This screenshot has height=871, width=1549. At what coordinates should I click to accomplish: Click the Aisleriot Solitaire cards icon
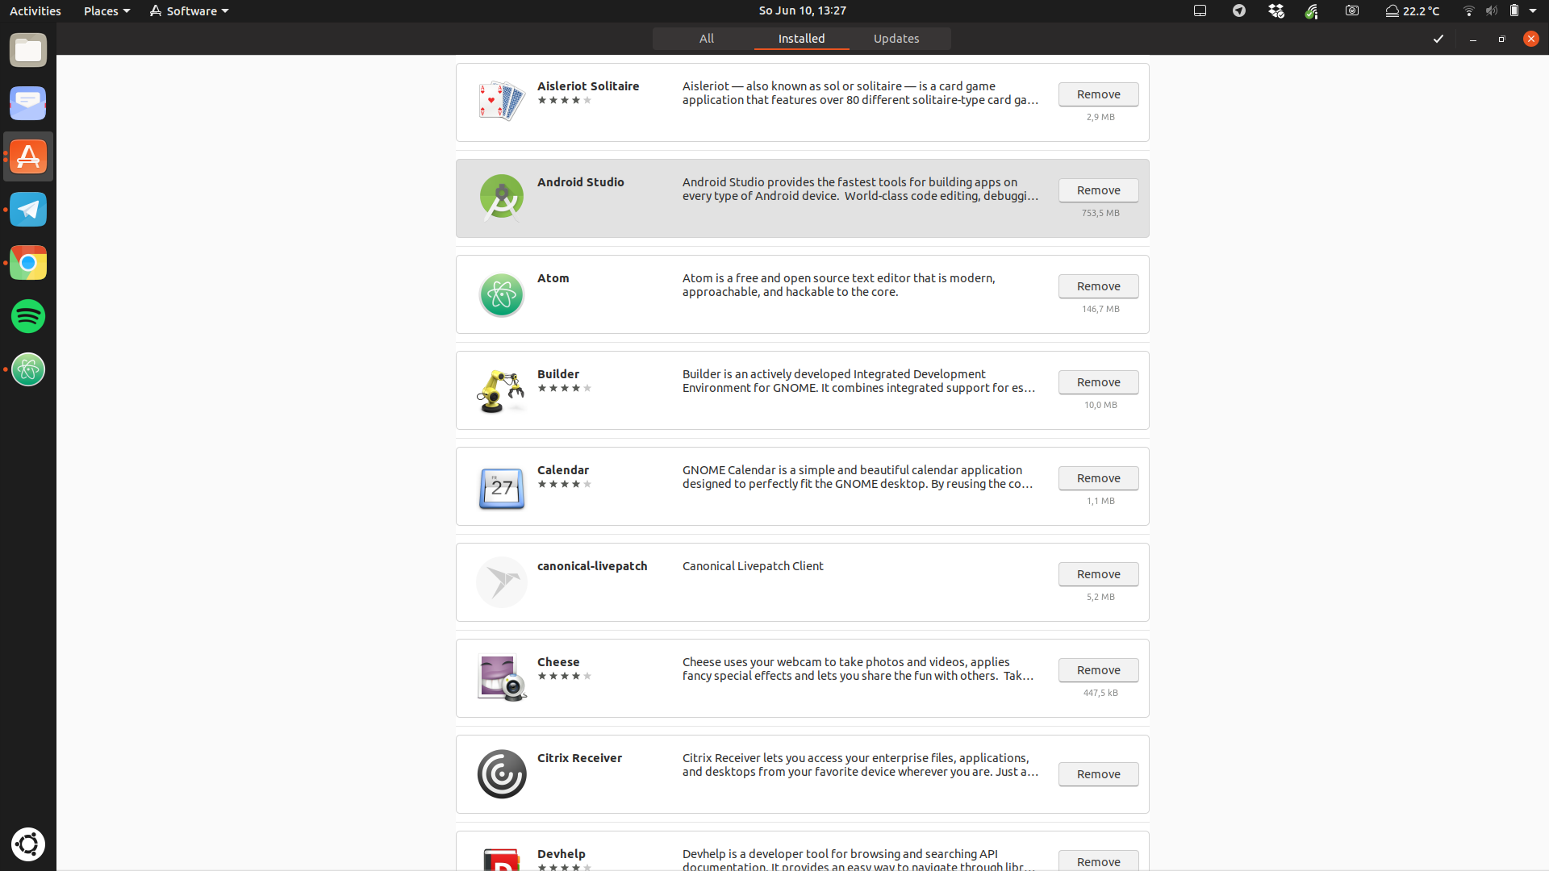coord(501,102)
